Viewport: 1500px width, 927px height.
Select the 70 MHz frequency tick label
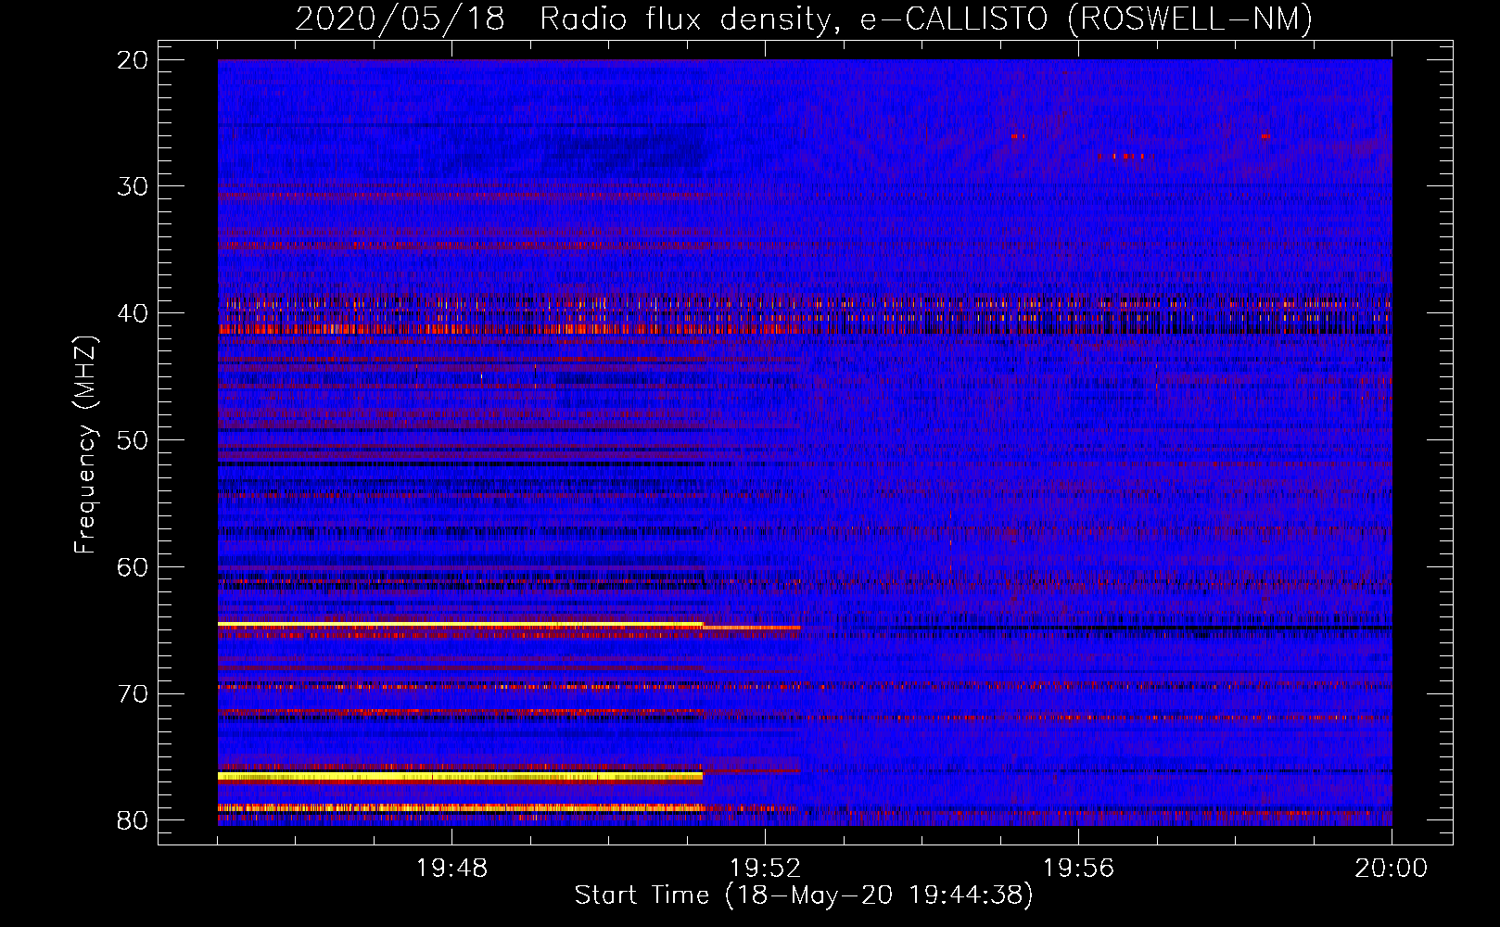coord(133,693)
